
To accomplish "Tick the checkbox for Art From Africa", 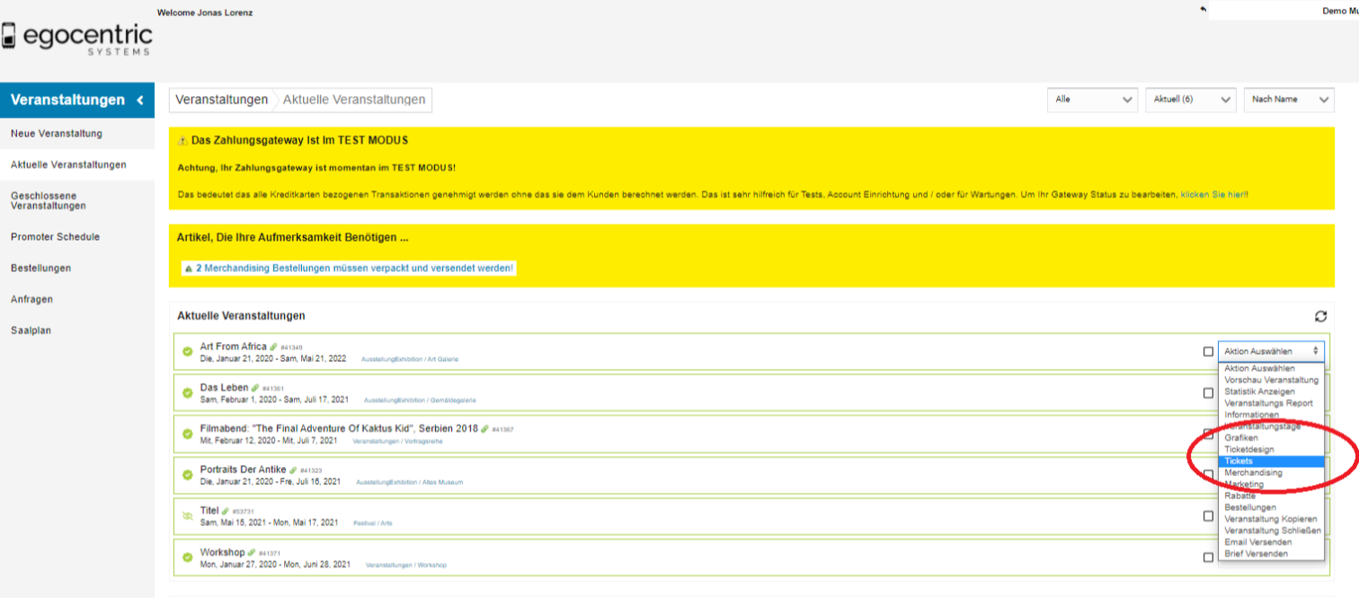I will (1208, 351).
